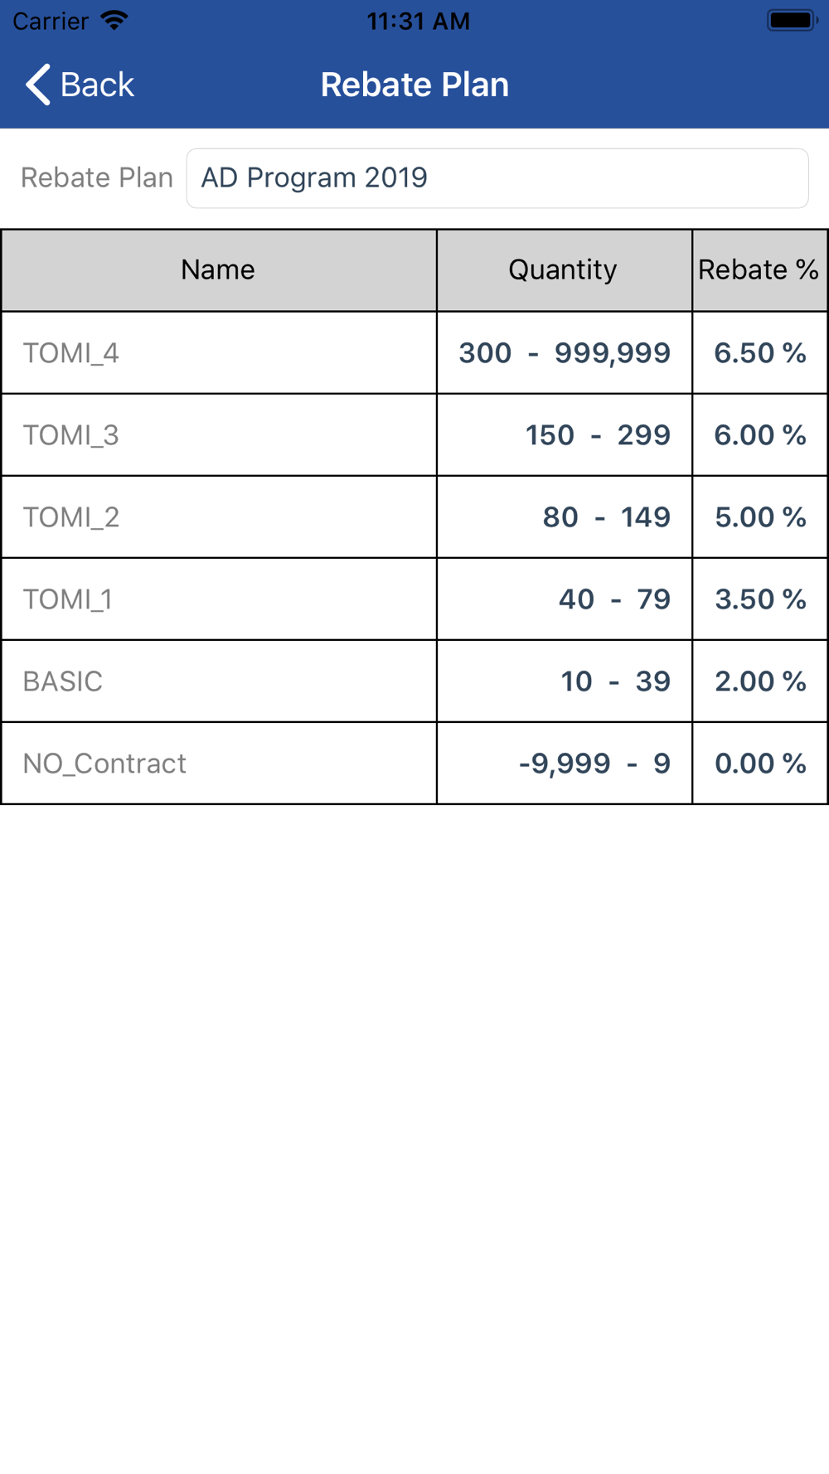Select the TOMI_3 row name
This screenshot has height=1474, width=829.
coord(70,435)
